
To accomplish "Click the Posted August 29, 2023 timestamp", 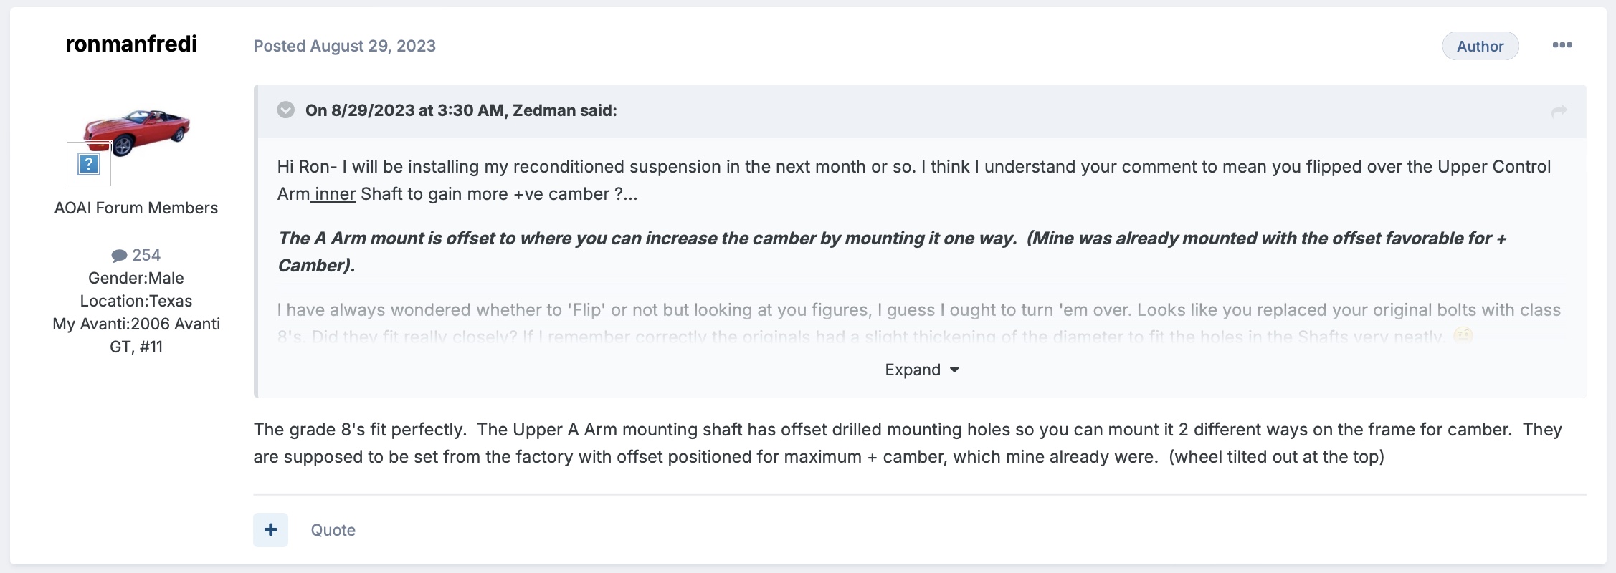I will point(344,46).
